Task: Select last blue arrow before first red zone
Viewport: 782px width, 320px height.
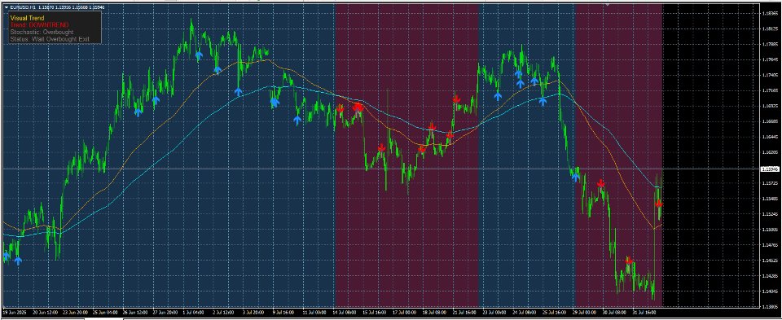Action: 297,119
